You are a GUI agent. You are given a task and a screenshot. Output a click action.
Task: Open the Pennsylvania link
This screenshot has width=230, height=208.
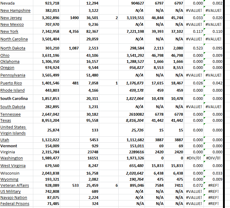click(x=13, y=75)
